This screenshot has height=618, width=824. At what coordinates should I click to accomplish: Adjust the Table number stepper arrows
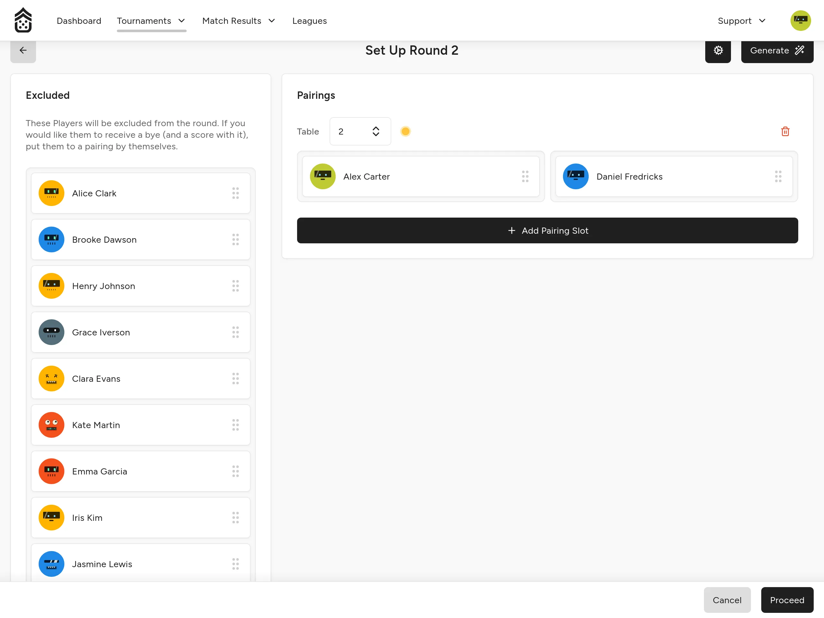(x=376, y=132)
